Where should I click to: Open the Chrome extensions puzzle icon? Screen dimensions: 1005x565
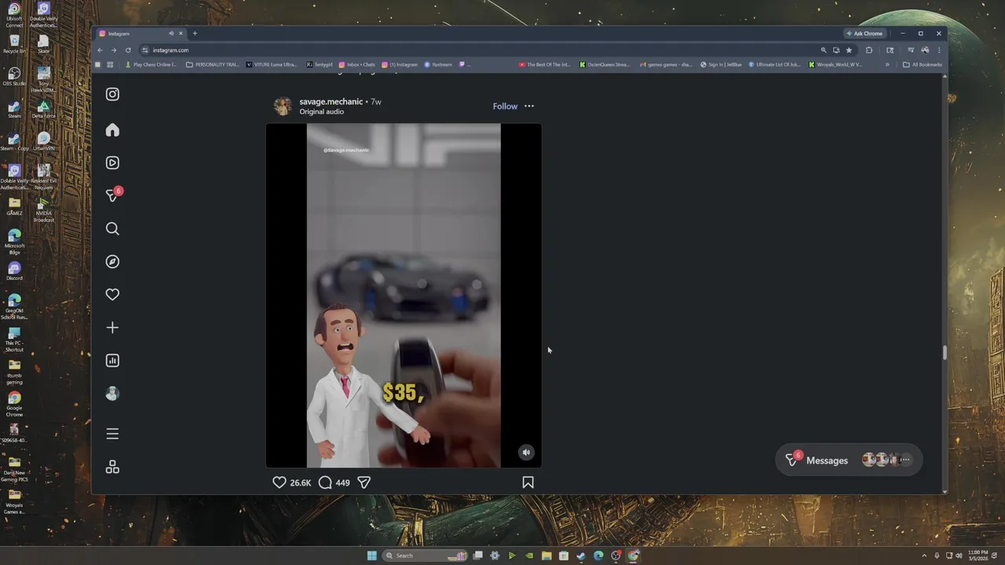point(869,50)
